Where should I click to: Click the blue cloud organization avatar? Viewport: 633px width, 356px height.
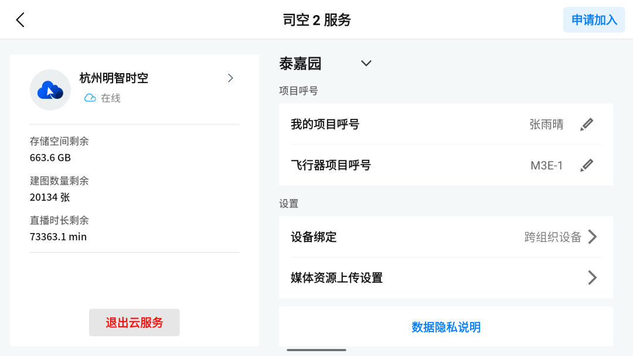50,90
